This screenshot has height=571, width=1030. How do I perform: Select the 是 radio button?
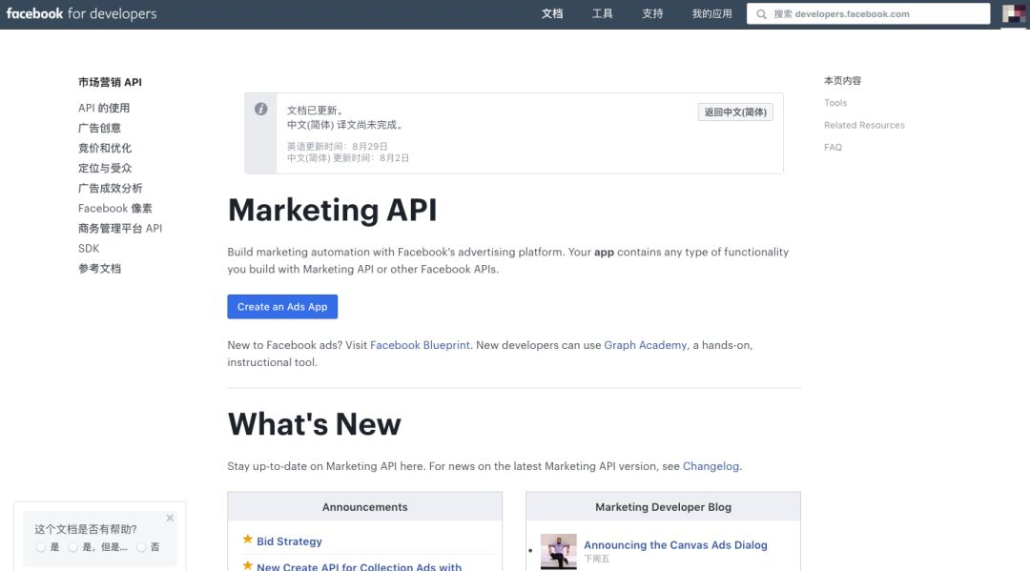point(41,547)
